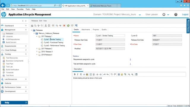Click the New Release Folder toolbar icon
This screenshot has width=190, height=107.
point(32,26)
